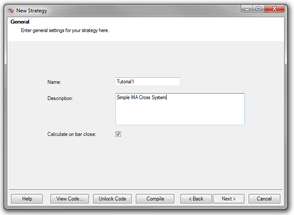Click the Unlock Code button
Screen dimensions: 294x215
coord(112,199)
